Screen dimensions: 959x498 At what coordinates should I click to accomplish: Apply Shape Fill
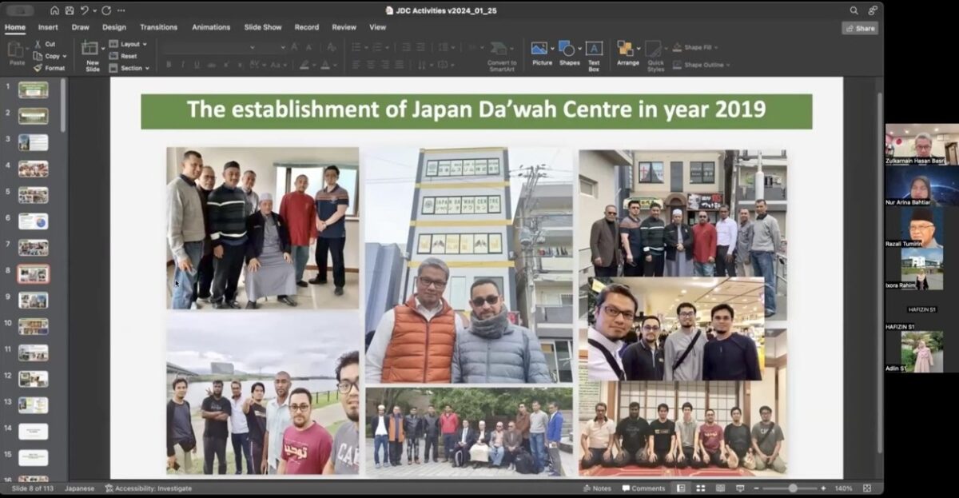point(692,47)
